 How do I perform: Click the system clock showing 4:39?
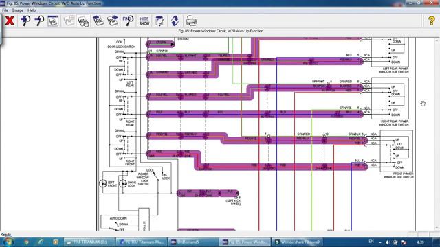point(420,242)
